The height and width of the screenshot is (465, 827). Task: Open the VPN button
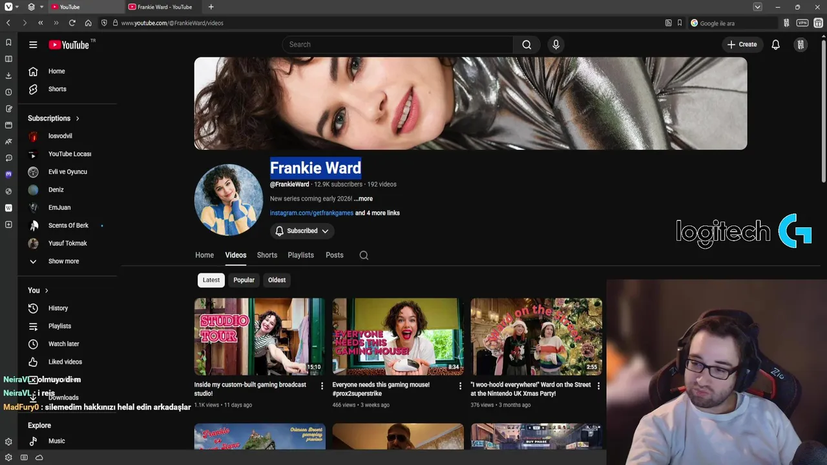pyautogui.click(x=802, y=23)
